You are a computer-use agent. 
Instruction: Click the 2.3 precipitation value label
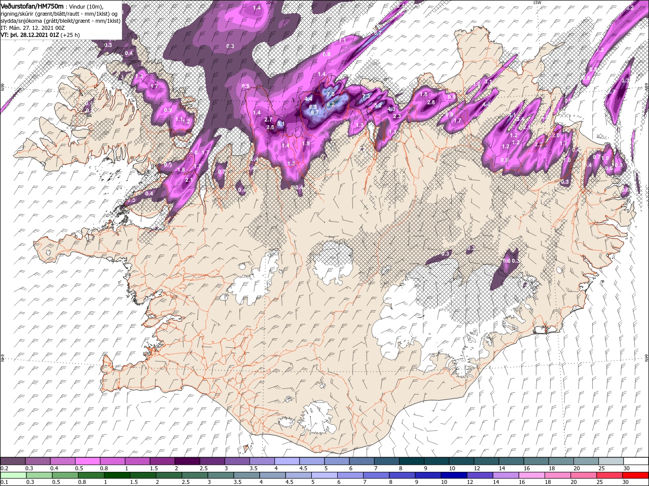[397, 116]
